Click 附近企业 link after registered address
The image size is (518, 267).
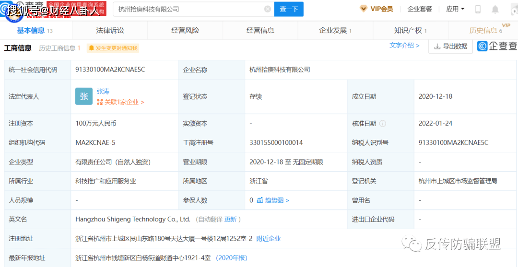coord(269,239)
